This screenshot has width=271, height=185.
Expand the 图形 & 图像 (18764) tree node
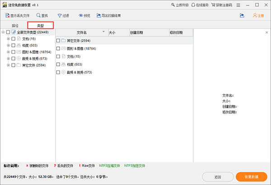click(8, 52)
